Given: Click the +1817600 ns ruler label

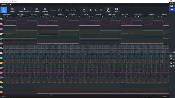Looking at the screenshot, I should click(x=152, y=15).
